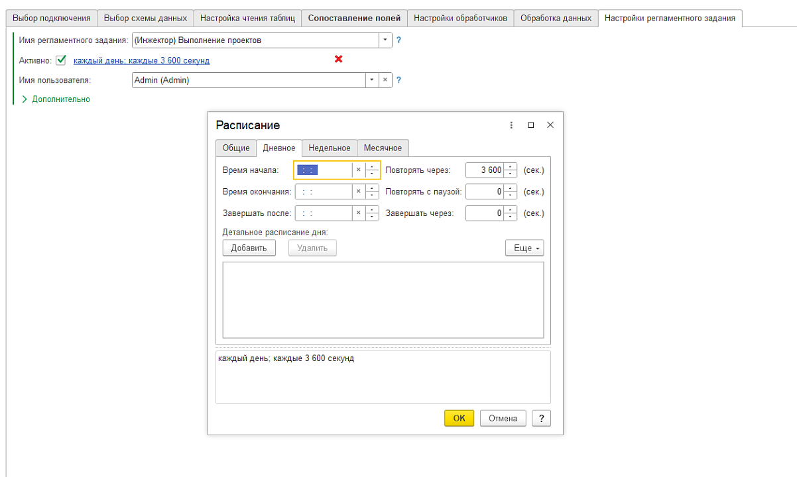Open the three-dot menu in Расписание dialog
Screen dimensions: 797x477
(511, 125)
